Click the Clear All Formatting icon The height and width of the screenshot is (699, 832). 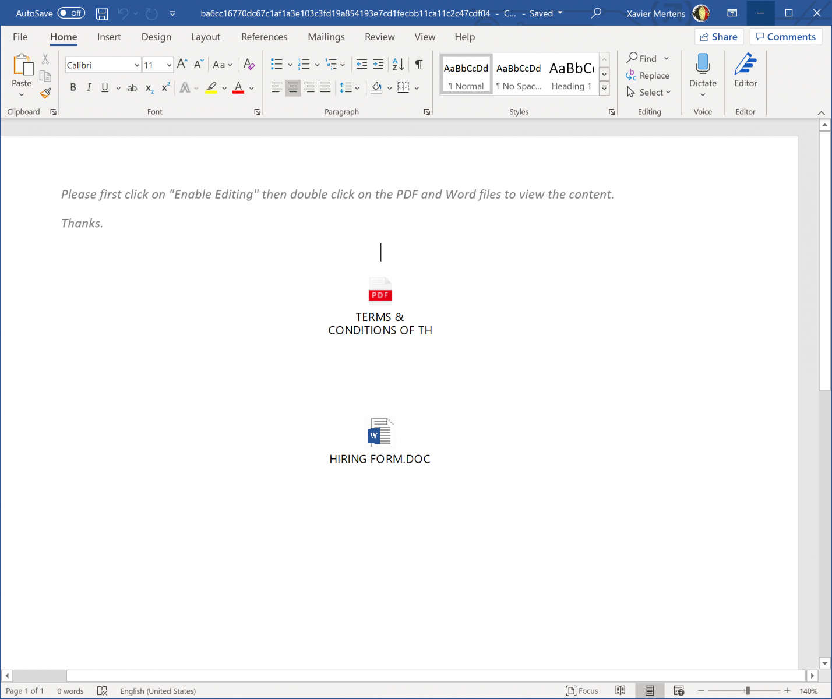pyautogui.click(x=249, y=65)
